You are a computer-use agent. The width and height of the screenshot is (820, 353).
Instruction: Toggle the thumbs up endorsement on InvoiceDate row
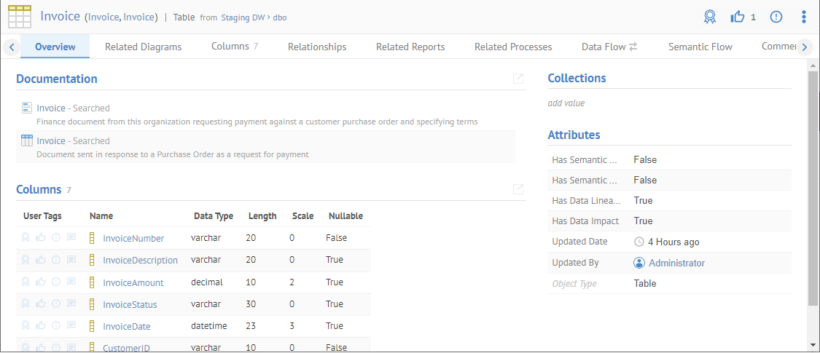pos(41,326)
